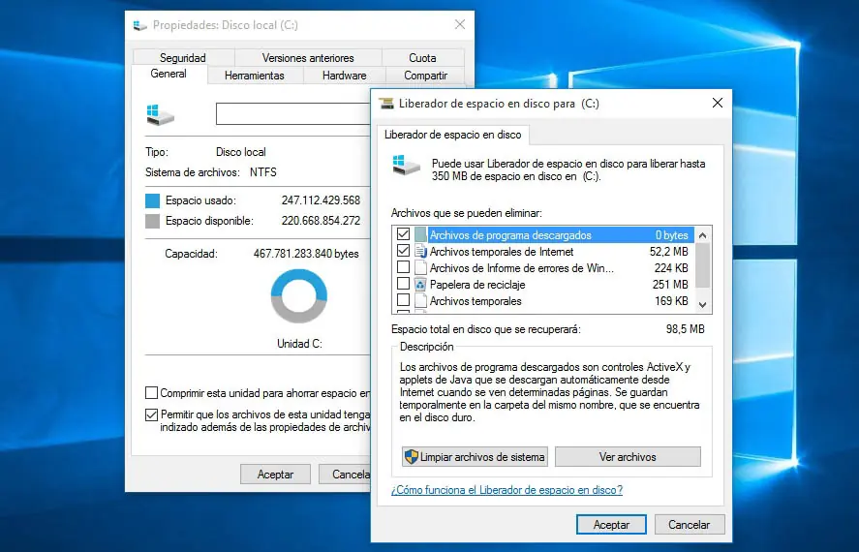Viewport: 859px width, 552px height.
Task: Click Aceptar in Properties window
Action: click(276, 475)
